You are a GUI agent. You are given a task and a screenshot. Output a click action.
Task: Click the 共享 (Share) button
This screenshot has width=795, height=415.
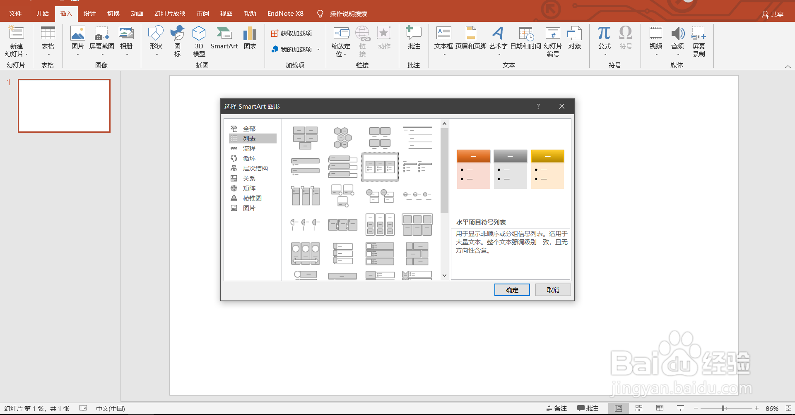point(773,14)
